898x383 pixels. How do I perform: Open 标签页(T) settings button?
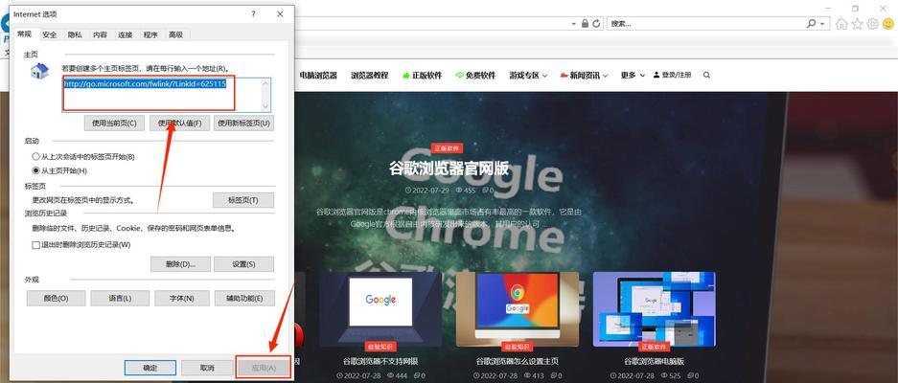(x=243, y=200)
